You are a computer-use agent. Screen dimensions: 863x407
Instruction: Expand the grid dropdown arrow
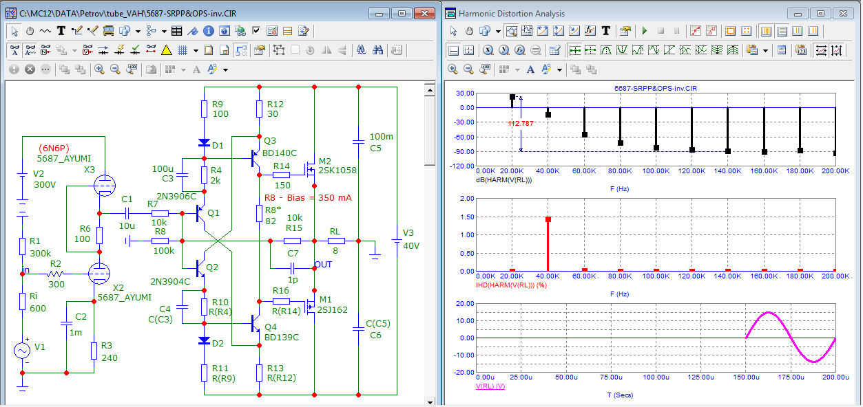point(196,50)
